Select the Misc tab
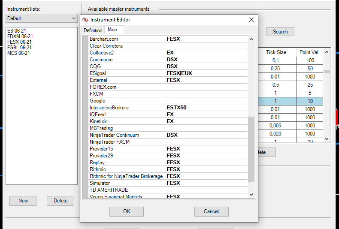 (112, 30)
